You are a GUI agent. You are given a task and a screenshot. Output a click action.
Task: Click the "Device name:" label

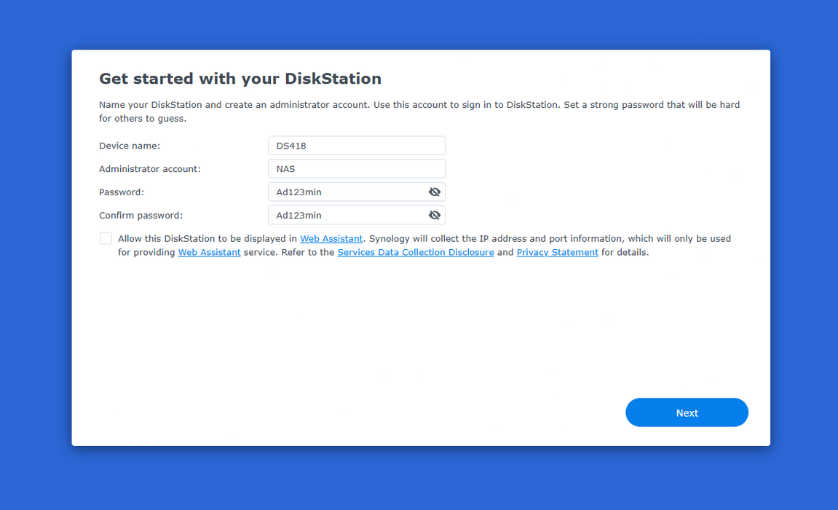[x=130, y=146]
